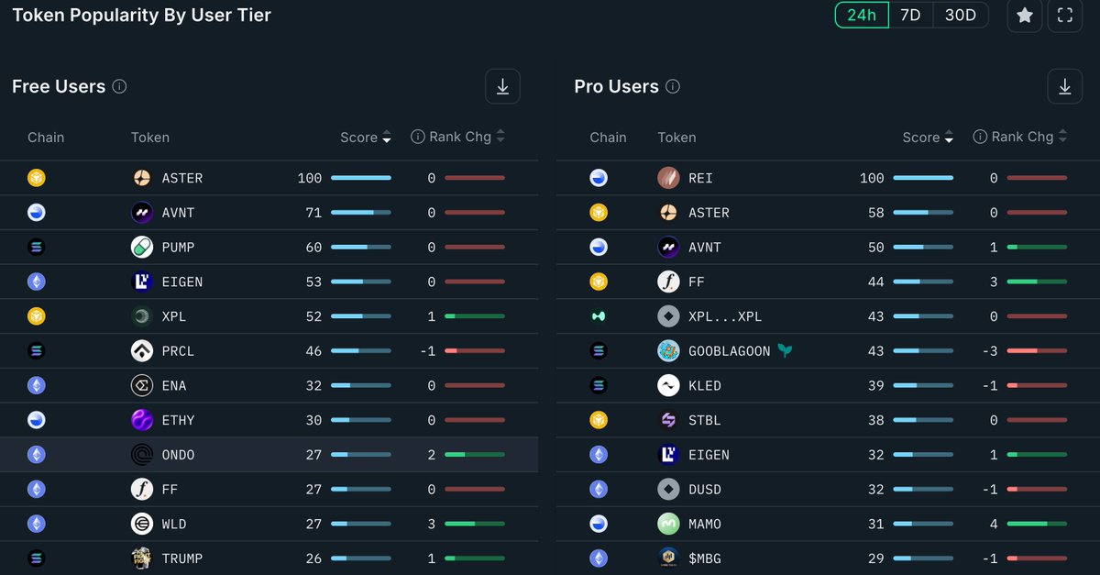Click chain icon in the PUMP row
This screenshot has width=1100, height=575.
click(x=37, y=247)
